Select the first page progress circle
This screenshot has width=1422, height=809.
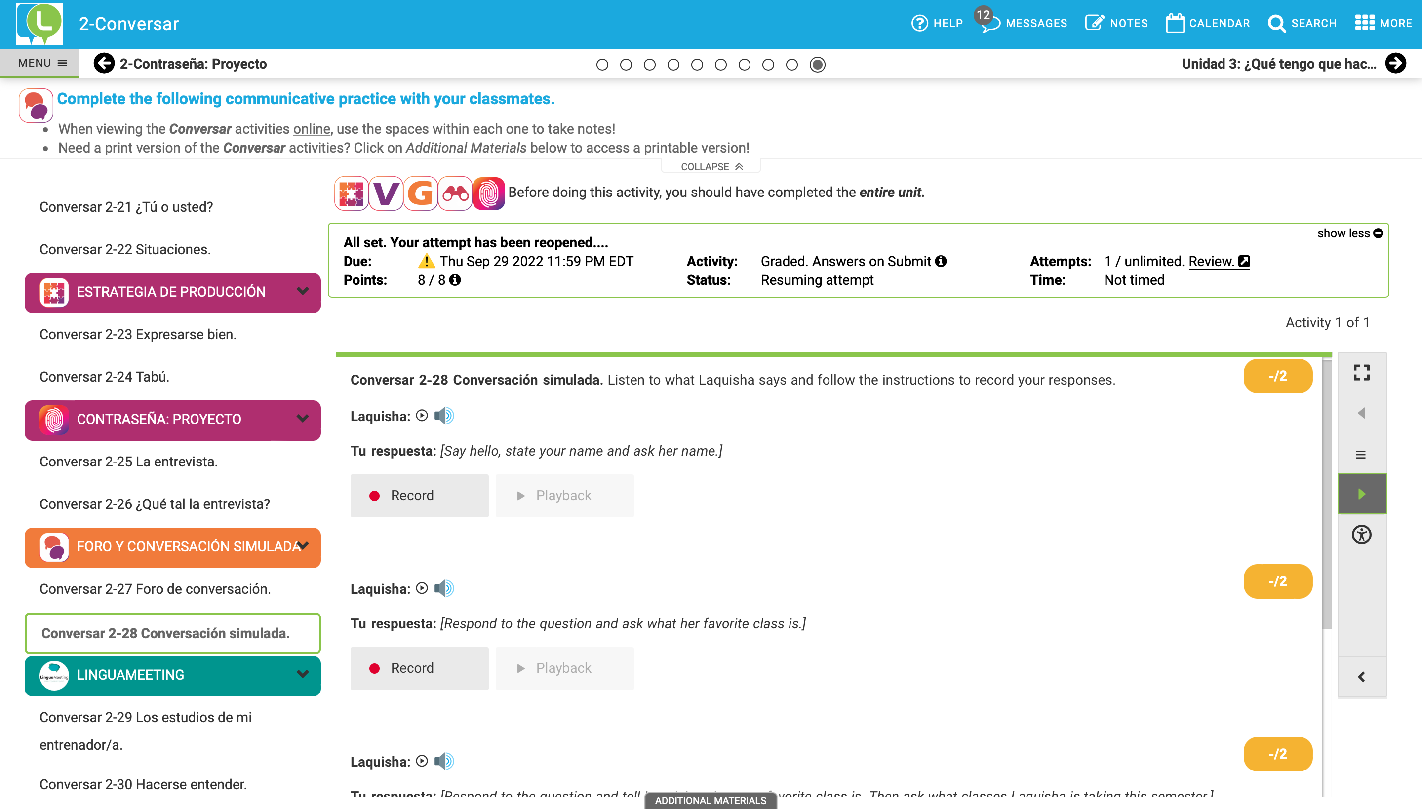[x=602, y=65]
